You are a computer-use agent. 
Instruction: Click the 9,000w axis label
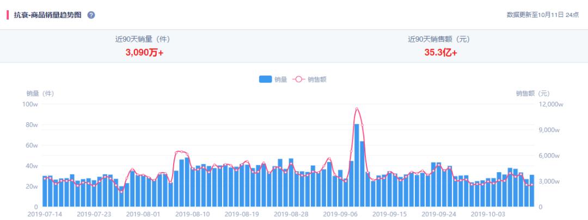550,130
